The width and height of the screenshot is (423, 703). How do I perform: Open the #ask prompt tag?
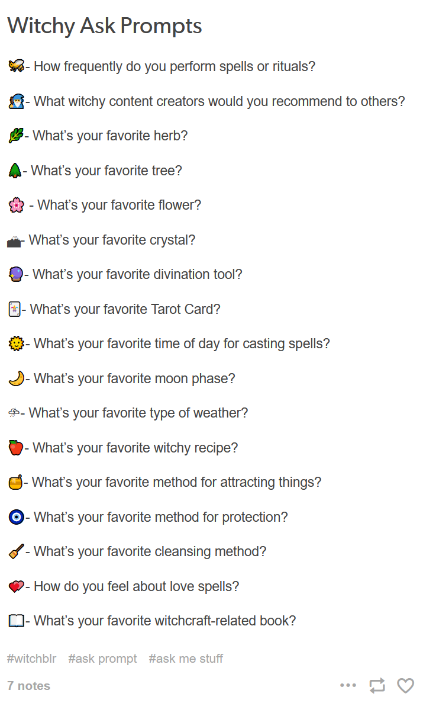click(x=102, y=659)
